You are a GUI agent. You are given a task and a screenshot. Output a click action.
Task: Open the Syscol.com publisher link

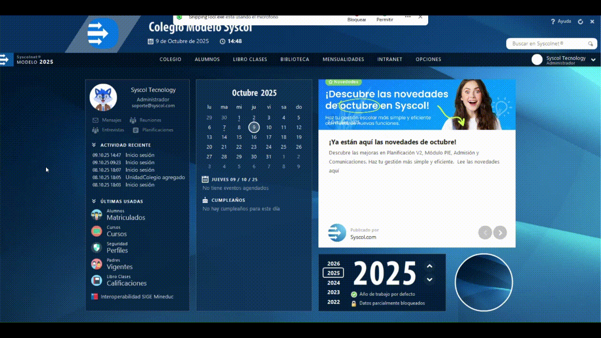tap(363, 238)
